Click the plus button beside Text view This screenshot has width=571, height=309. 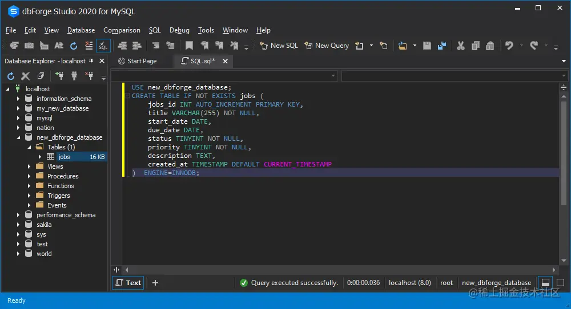pyautogui.click(x=155, y=283)
